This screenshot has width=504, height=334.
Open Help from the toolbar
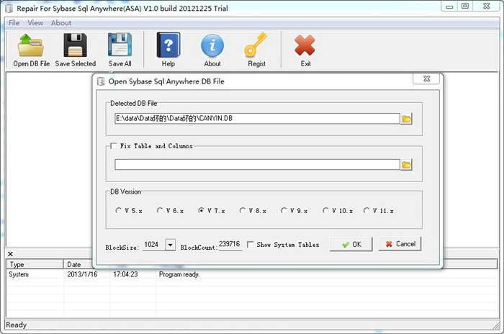[168, 50]
